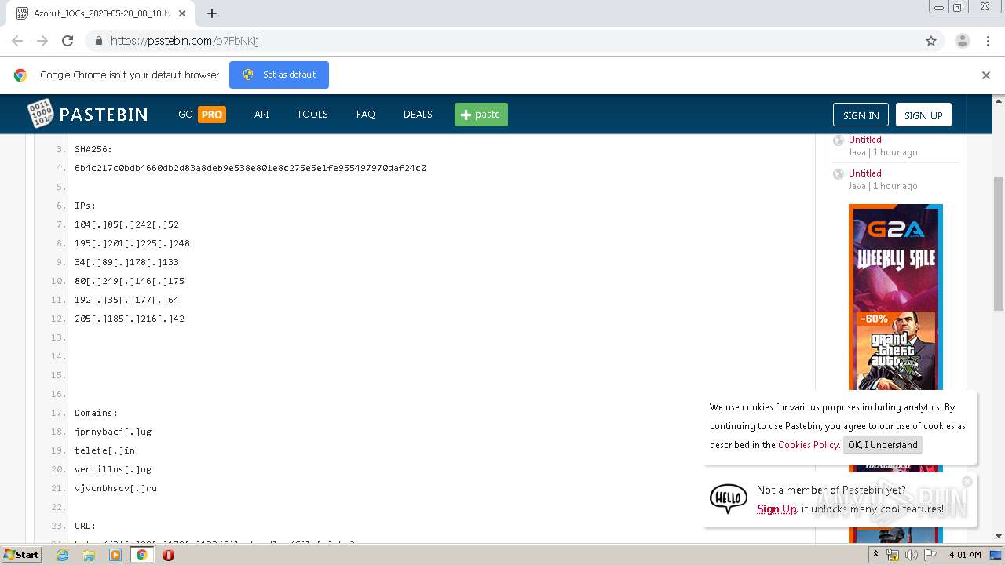Click the browser forward arrow

coord(42,41)
